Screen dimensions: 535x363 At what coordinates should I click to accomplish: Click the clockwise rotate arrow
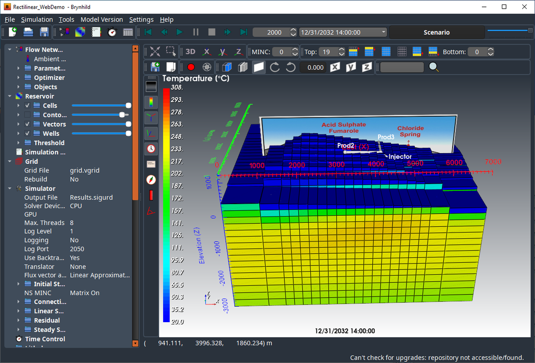click(275, 67)
